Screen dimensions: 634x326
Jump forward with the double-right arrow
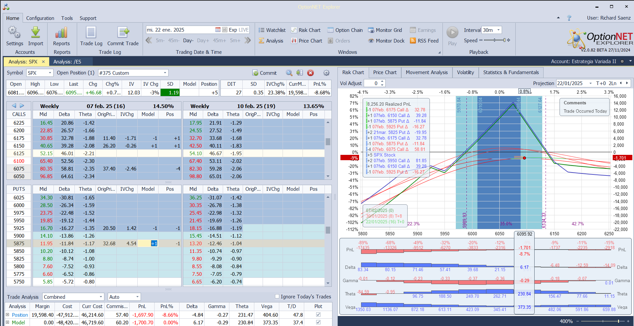[x=248, y=41]
